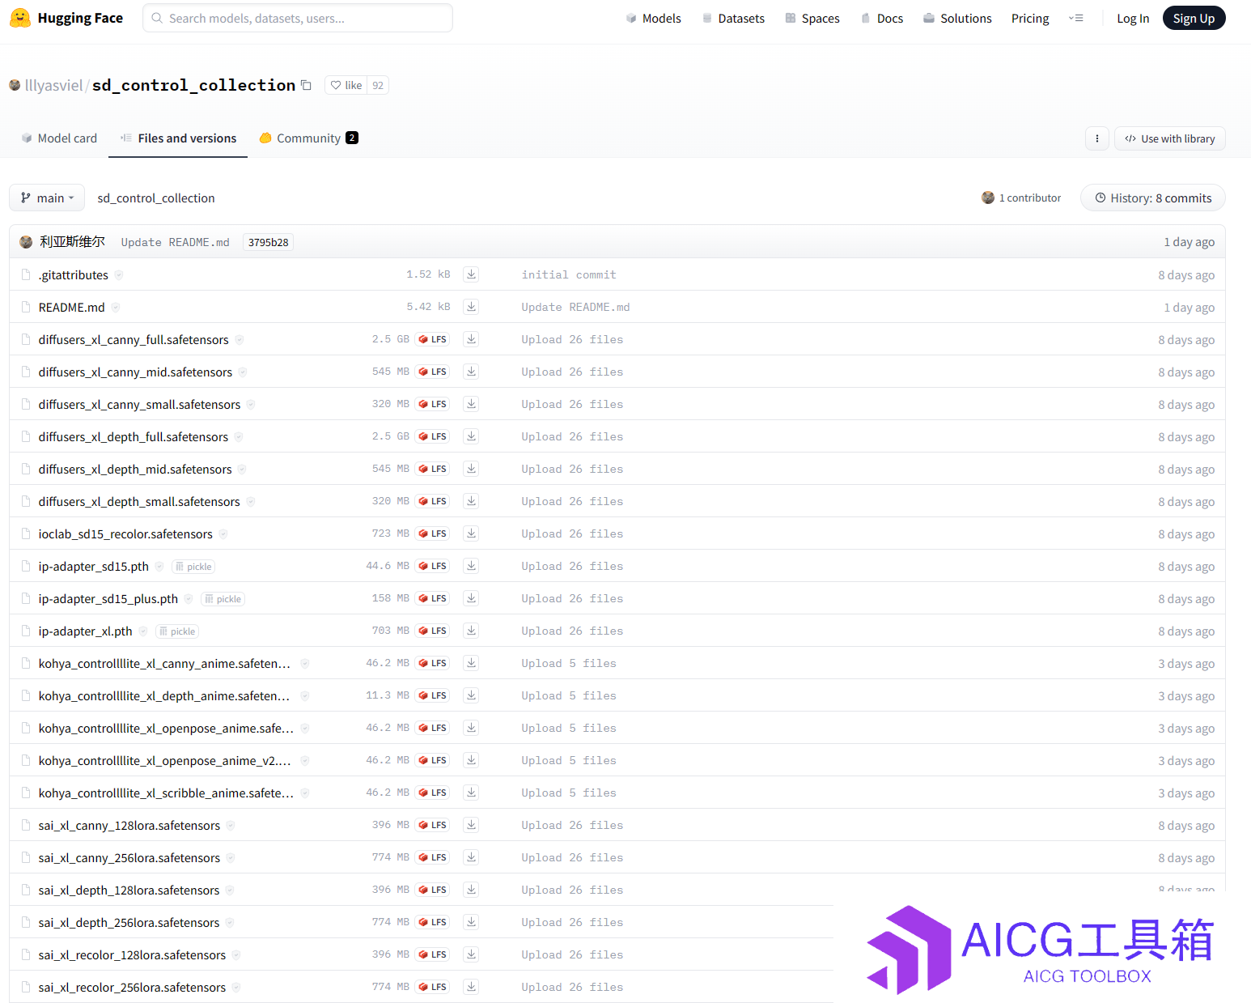Click the LFS badge for diffusers_xl_canny_full
Screen dimensions: 1251x1003
tap(433, 339)
